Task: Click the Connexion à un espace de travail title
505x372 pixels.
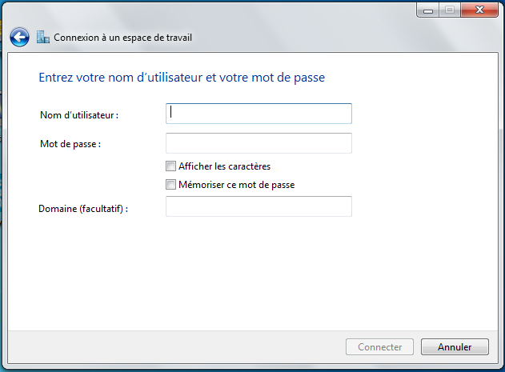Action: (122, 38)
